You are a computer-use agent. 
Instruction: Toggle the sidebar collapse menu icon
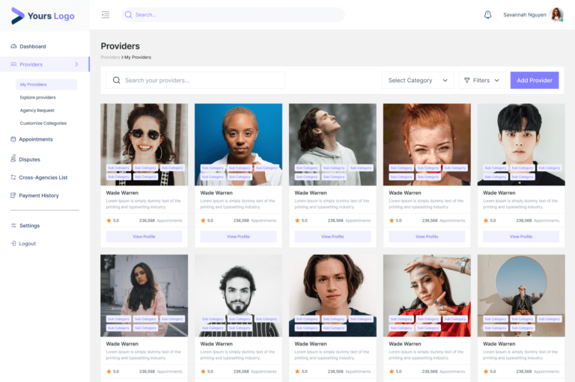tap(106, 15)
